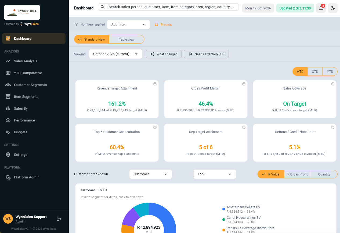
Task: Click the green Canal House Wines BV legend dot
Action: [224, 220]
